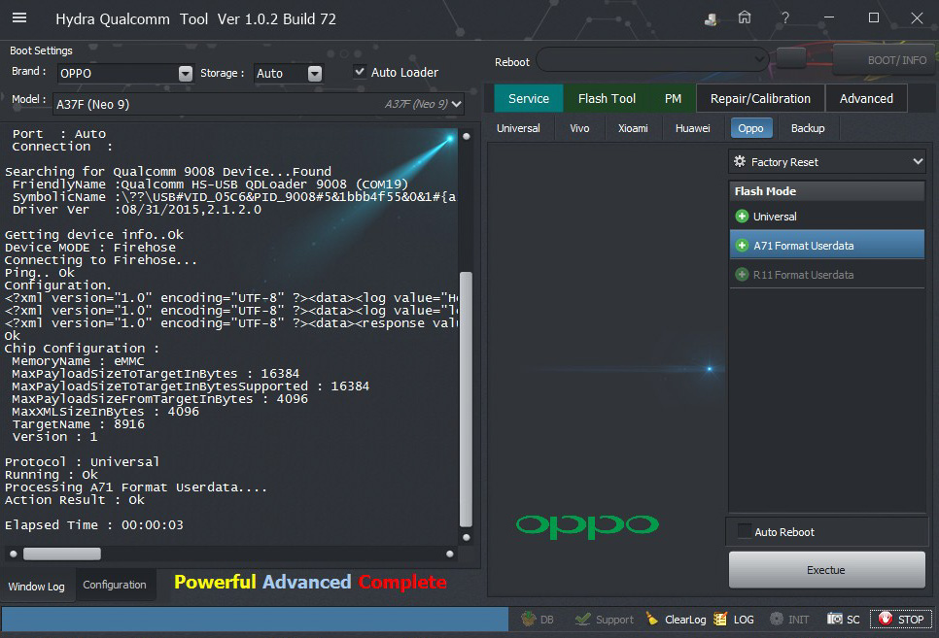Click the plus icon beside A71 Format Userdata
939x638 pixels.
click(x=742, y=246)
